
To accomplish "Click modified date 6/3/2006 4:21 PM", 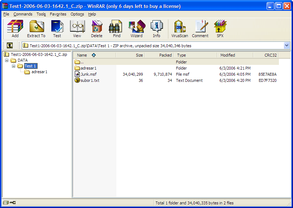I will coord(235,68).
